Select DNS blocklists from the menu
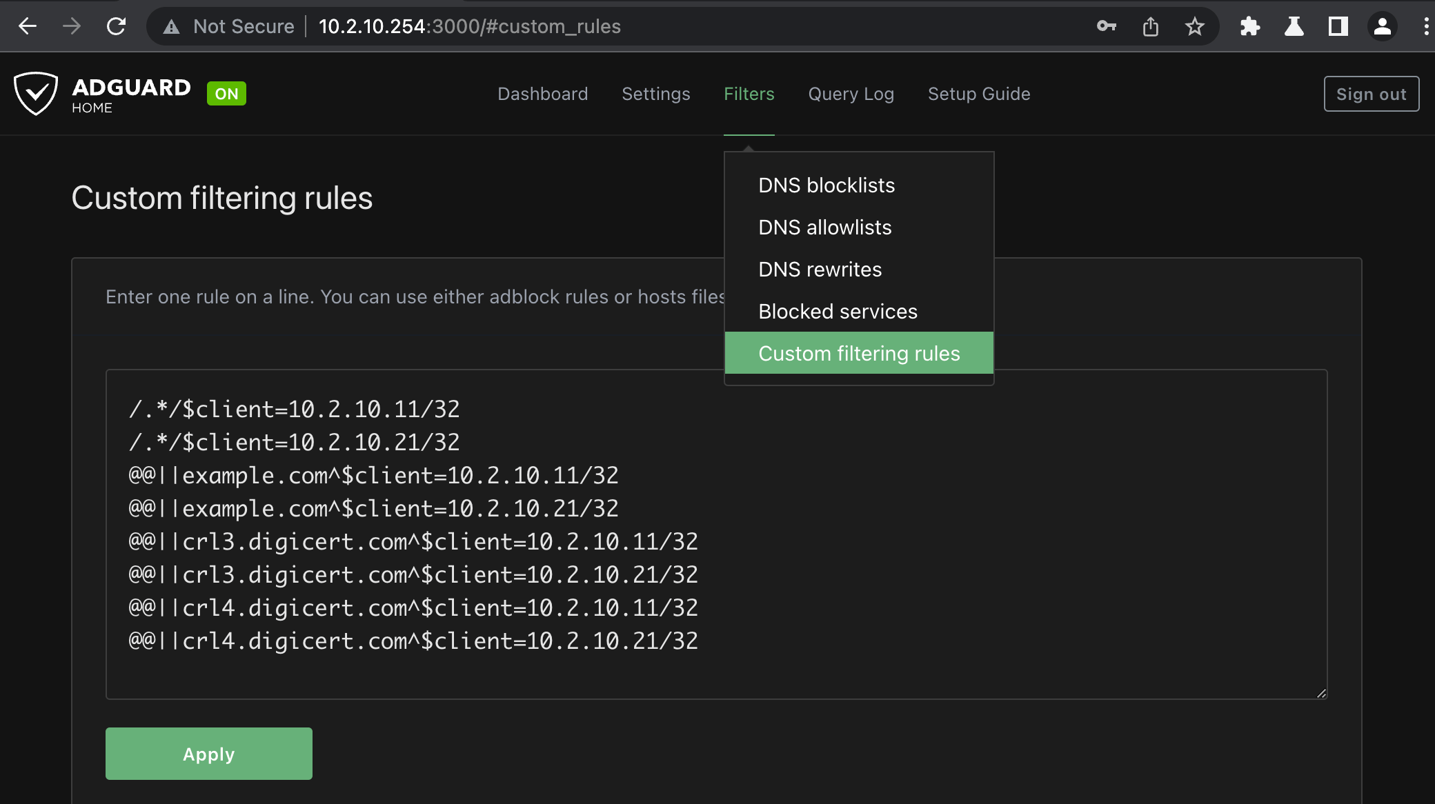 point(826,185)
